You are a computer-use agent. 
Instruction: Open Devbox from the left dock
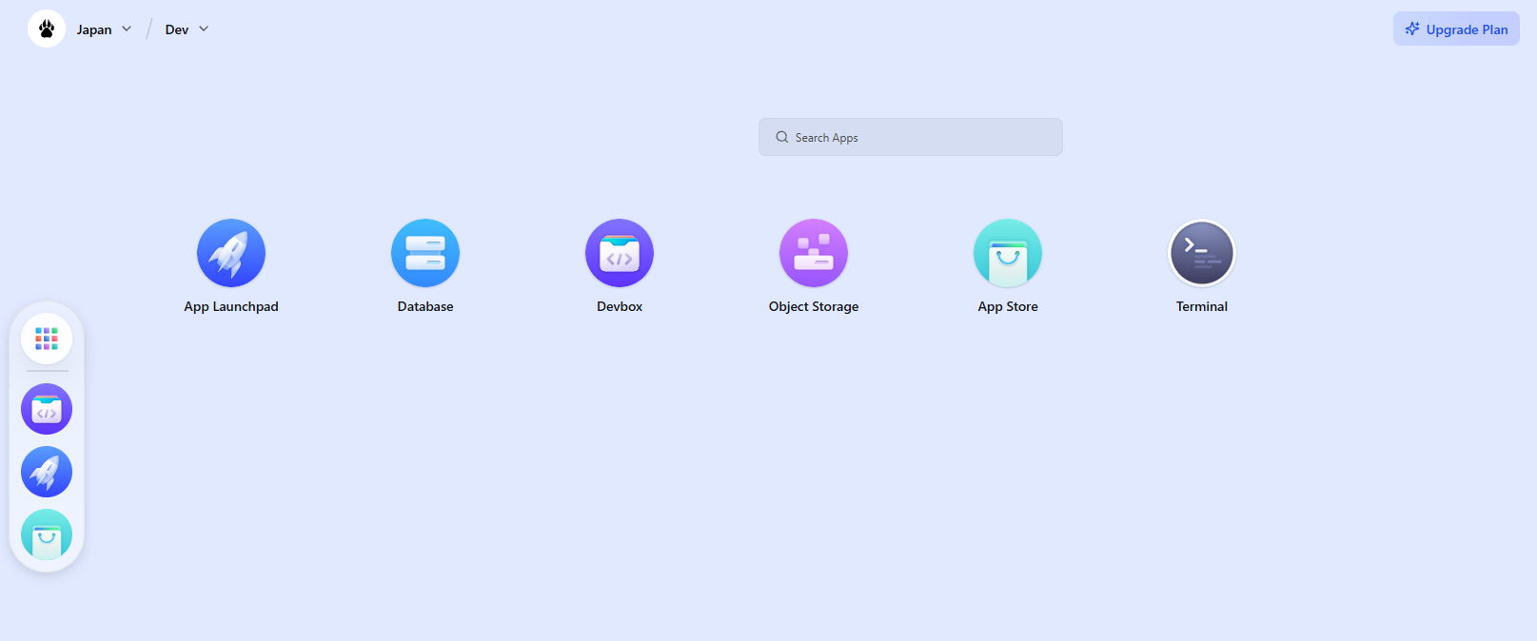click(47, 409)
